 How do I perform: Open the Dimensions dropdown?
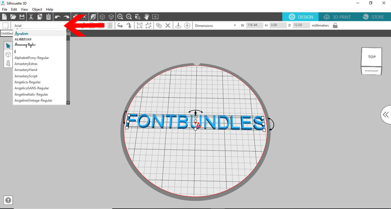coord(216,25)
